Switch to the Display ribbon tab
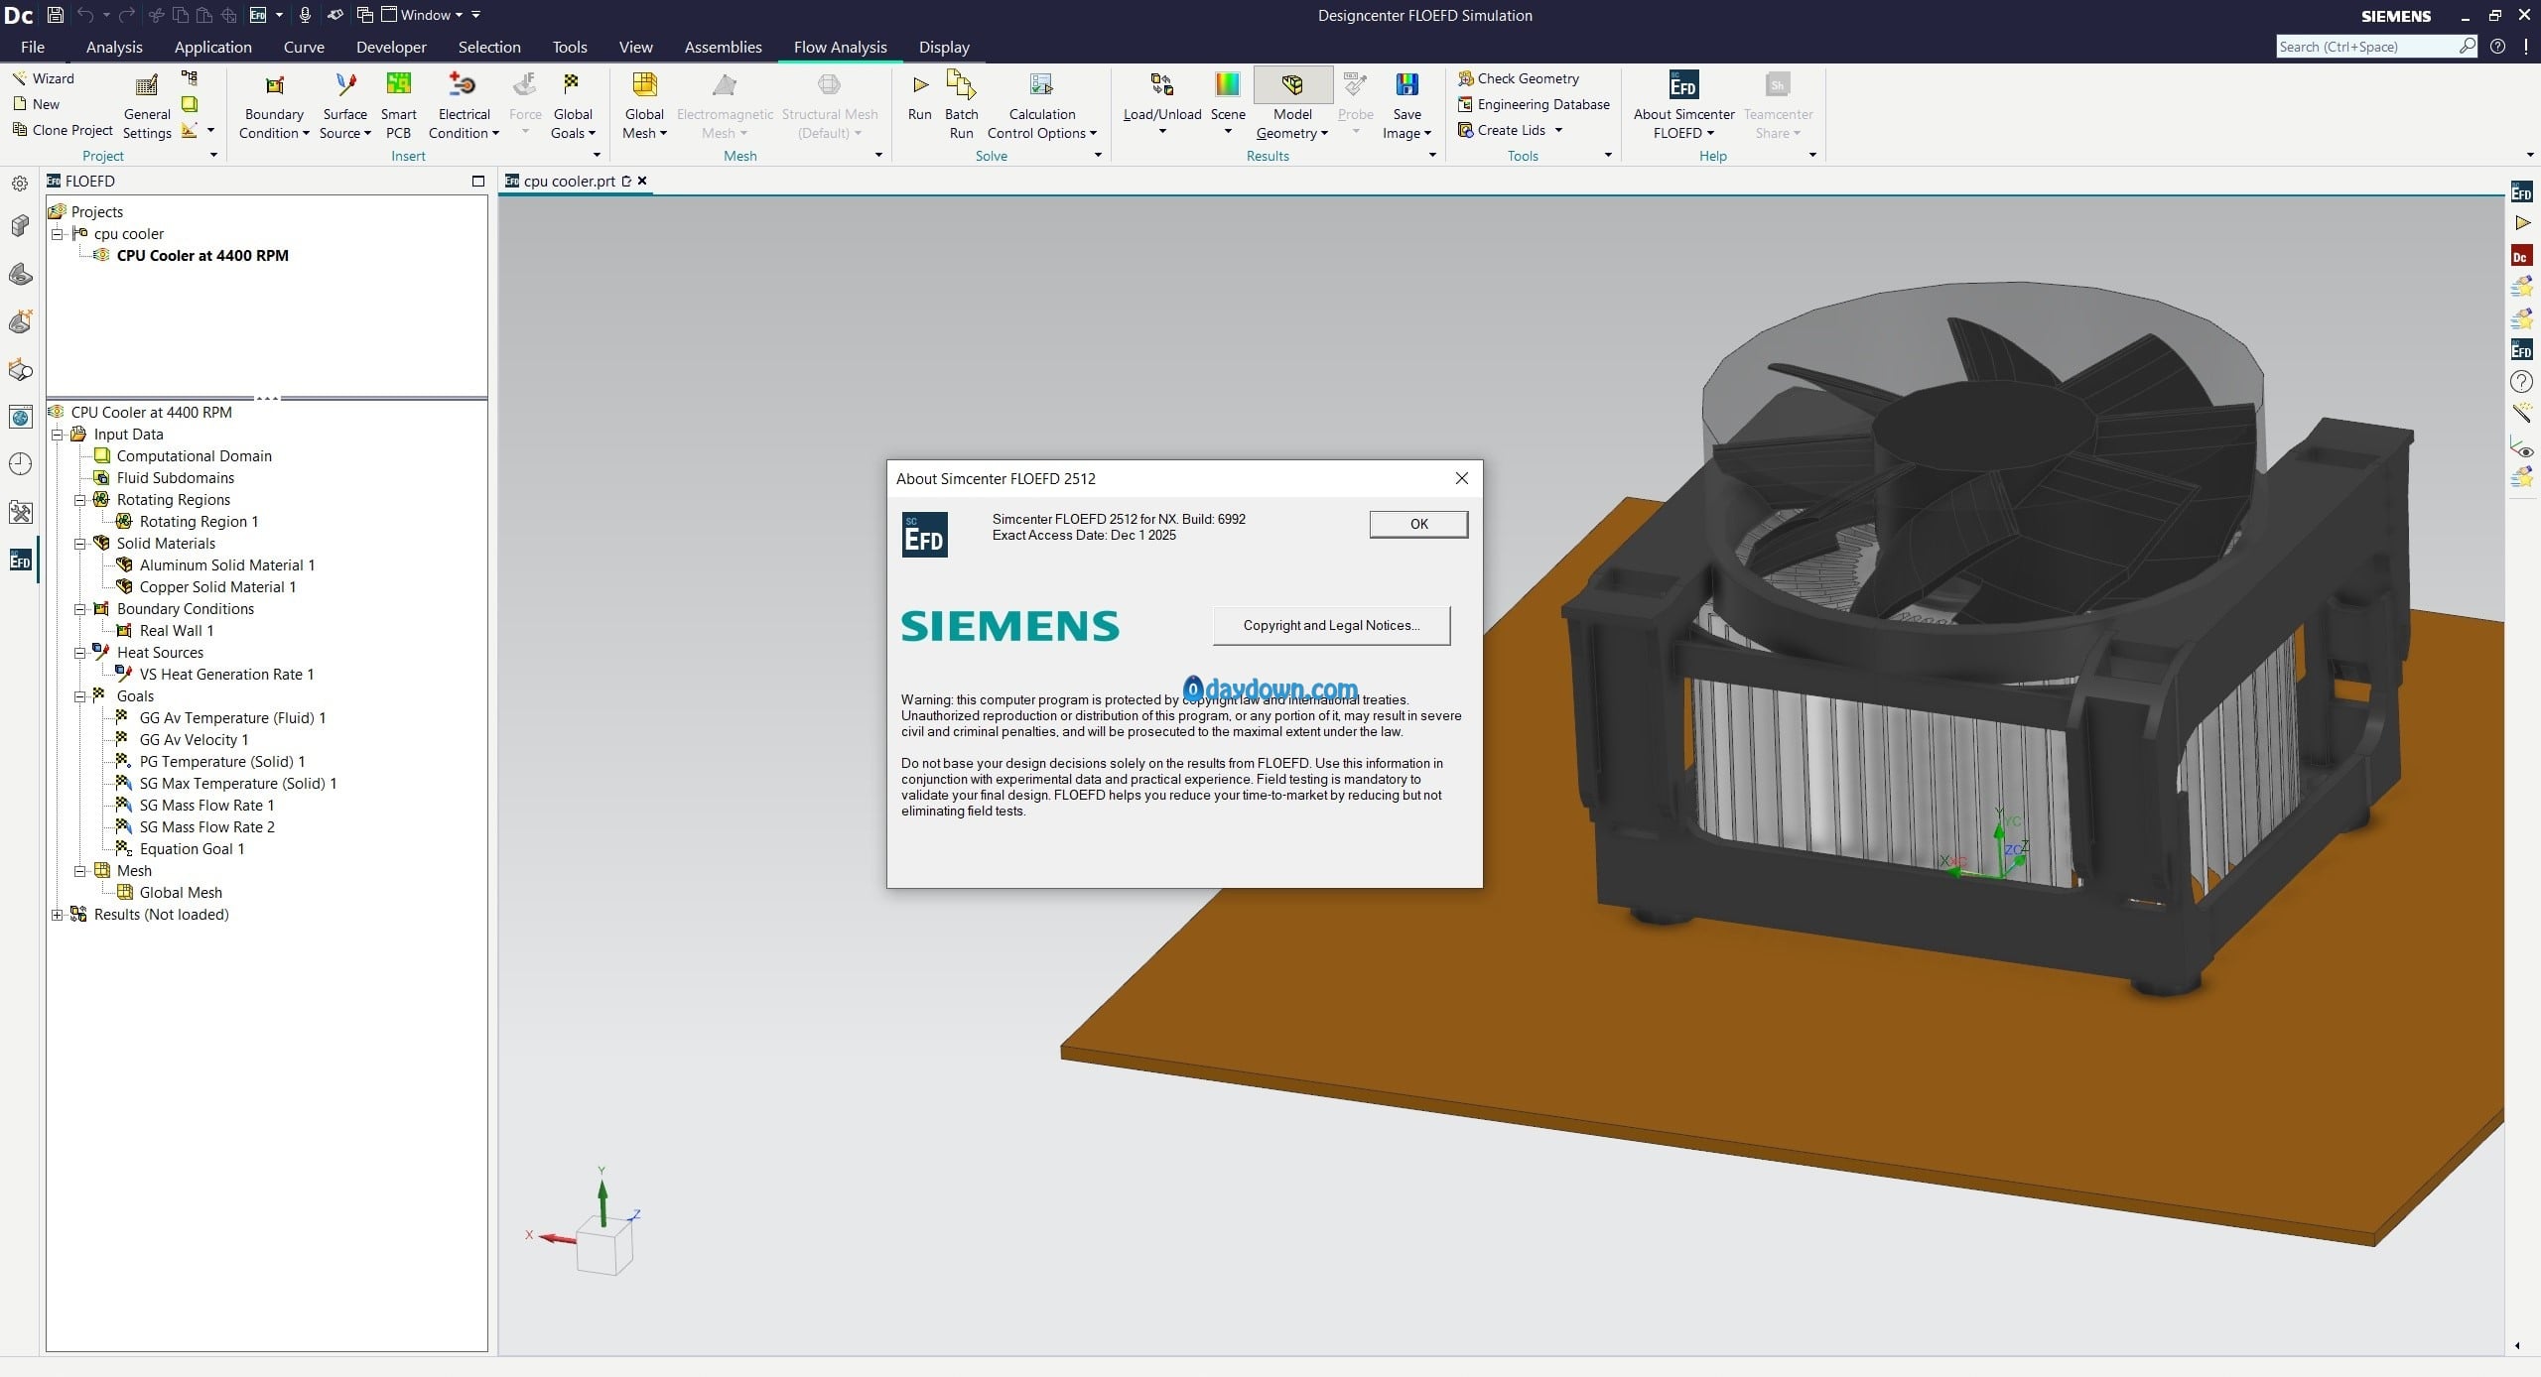Viewport: 2541px width, 1377px height. click(943, 47)
